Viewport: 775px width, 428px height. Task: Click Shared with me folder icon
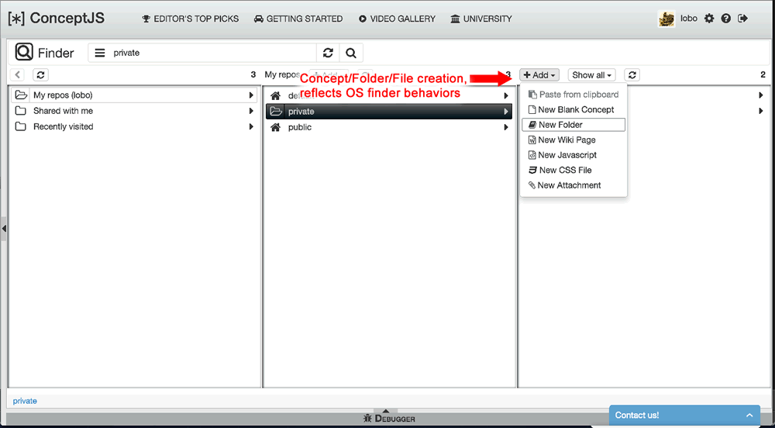pos(21,111)
